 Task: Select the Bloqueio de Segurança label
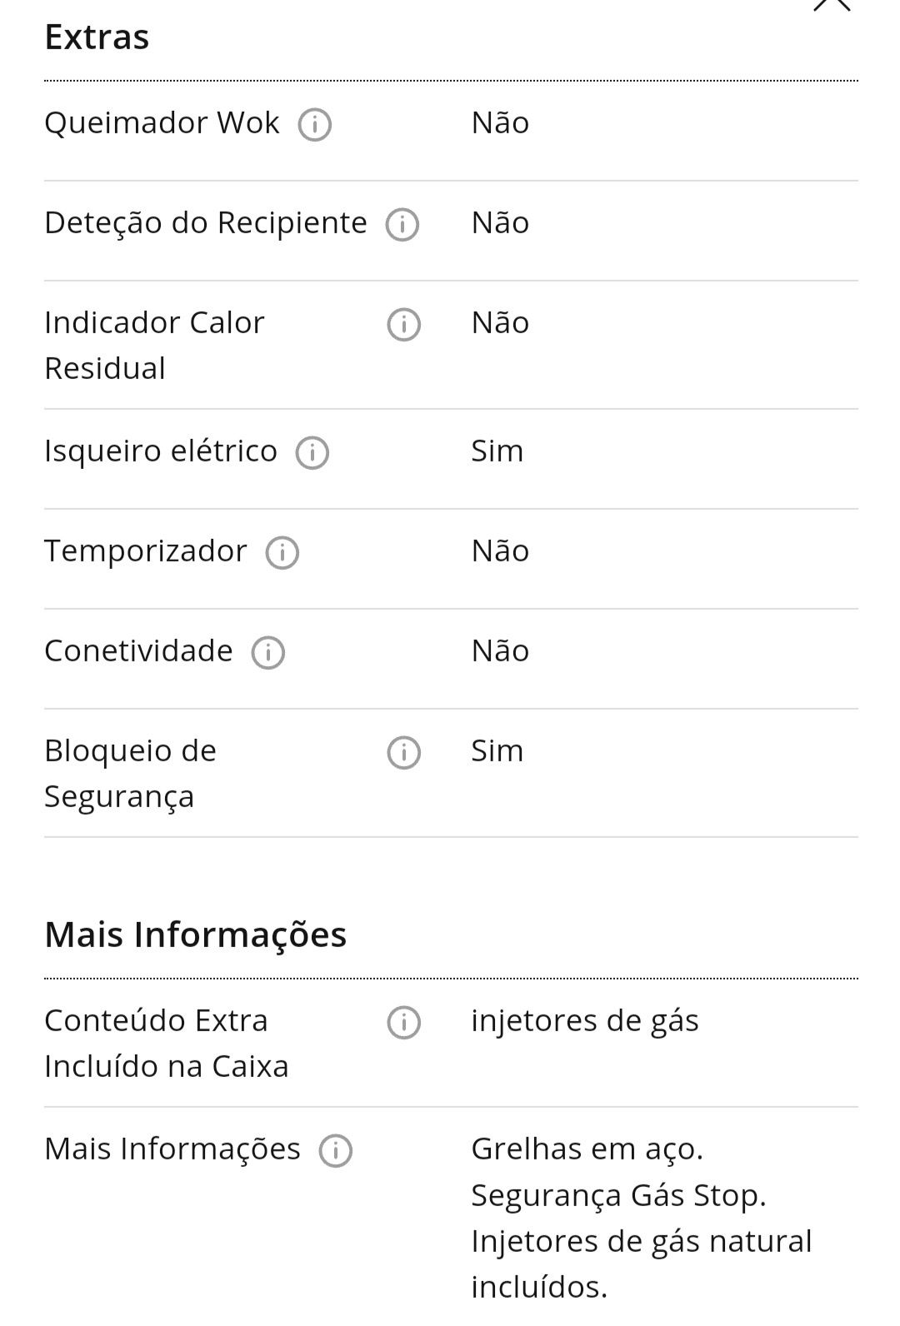(x=130, y=774)
